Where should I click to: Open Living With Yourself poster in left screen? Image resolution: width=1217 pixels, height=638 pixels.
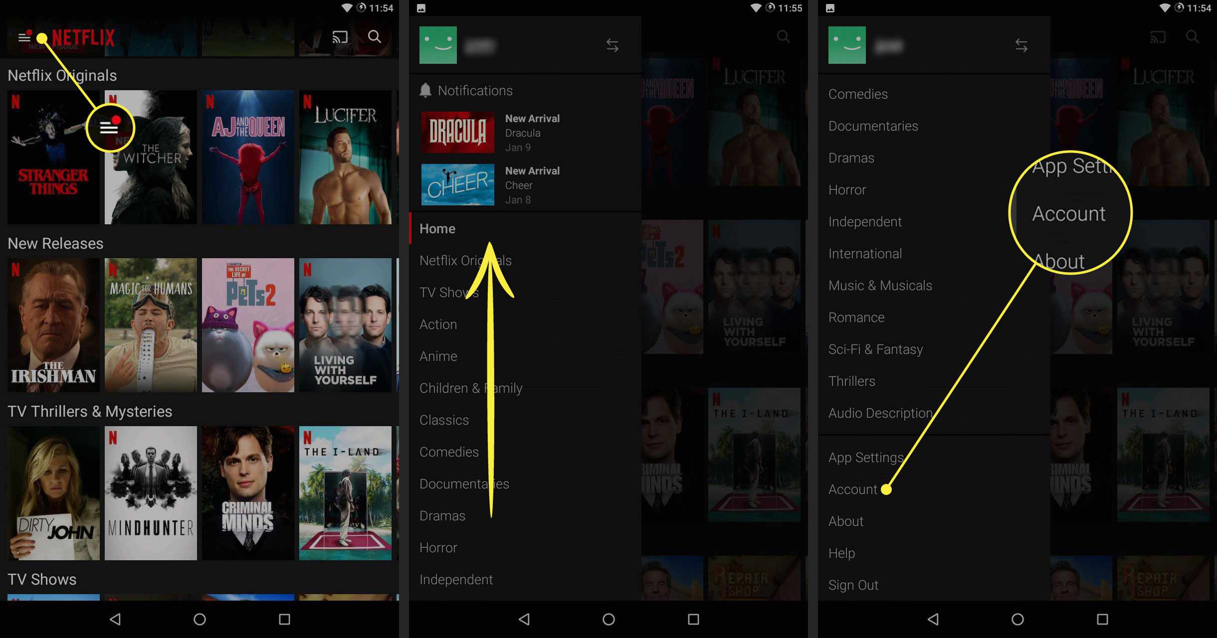click(x=345, y=325)
